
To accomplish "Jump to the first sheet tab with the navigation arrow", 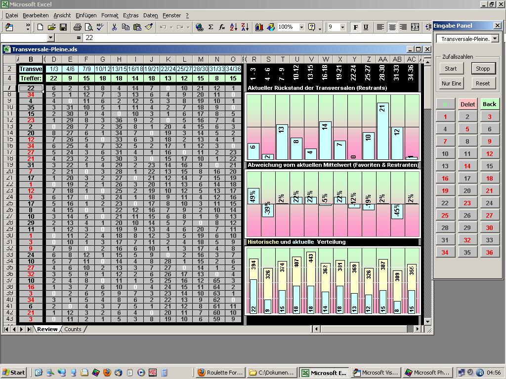I will point(6,329).
